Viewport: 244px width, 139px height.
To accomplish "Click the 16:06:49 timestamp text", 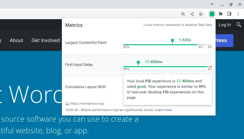I will (72, 110).
